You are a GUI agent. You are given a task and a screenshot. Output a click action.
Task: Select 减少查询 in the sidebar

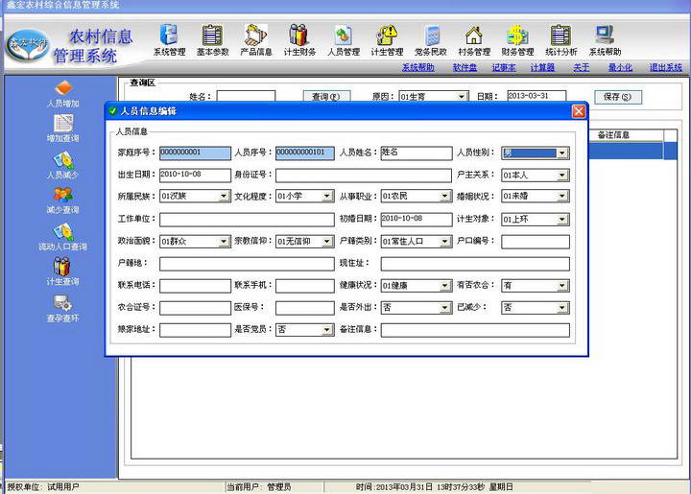(x=63, y=200)
